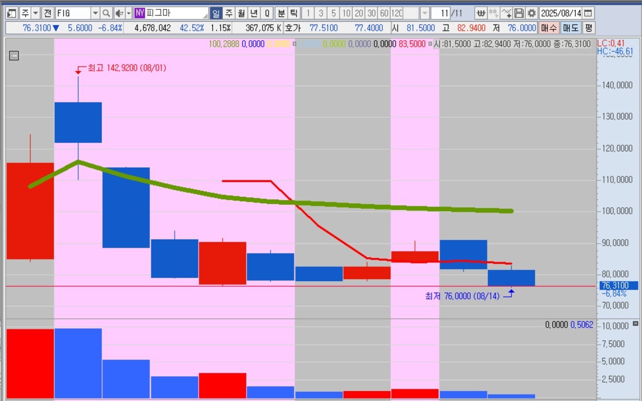Click the save floppy disk icon
The image size is (642, 401).
pyautogui.click(x=519, y=13)
